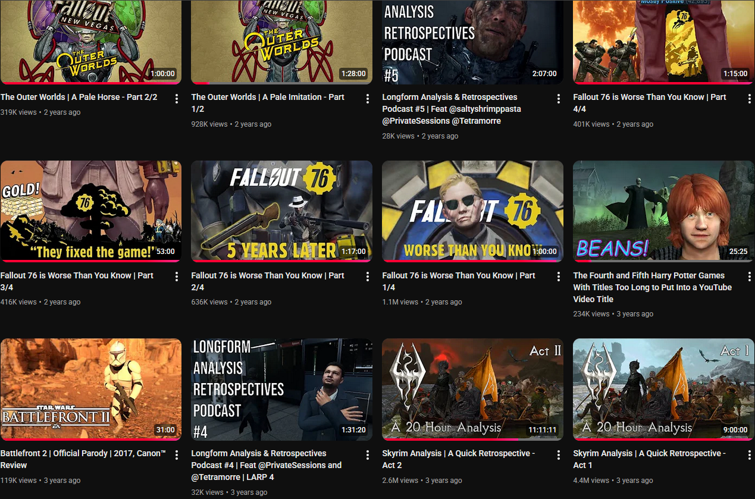Open options menu for Podcast #4 video
Screen dimensions: 755x499
coord(368,455)
